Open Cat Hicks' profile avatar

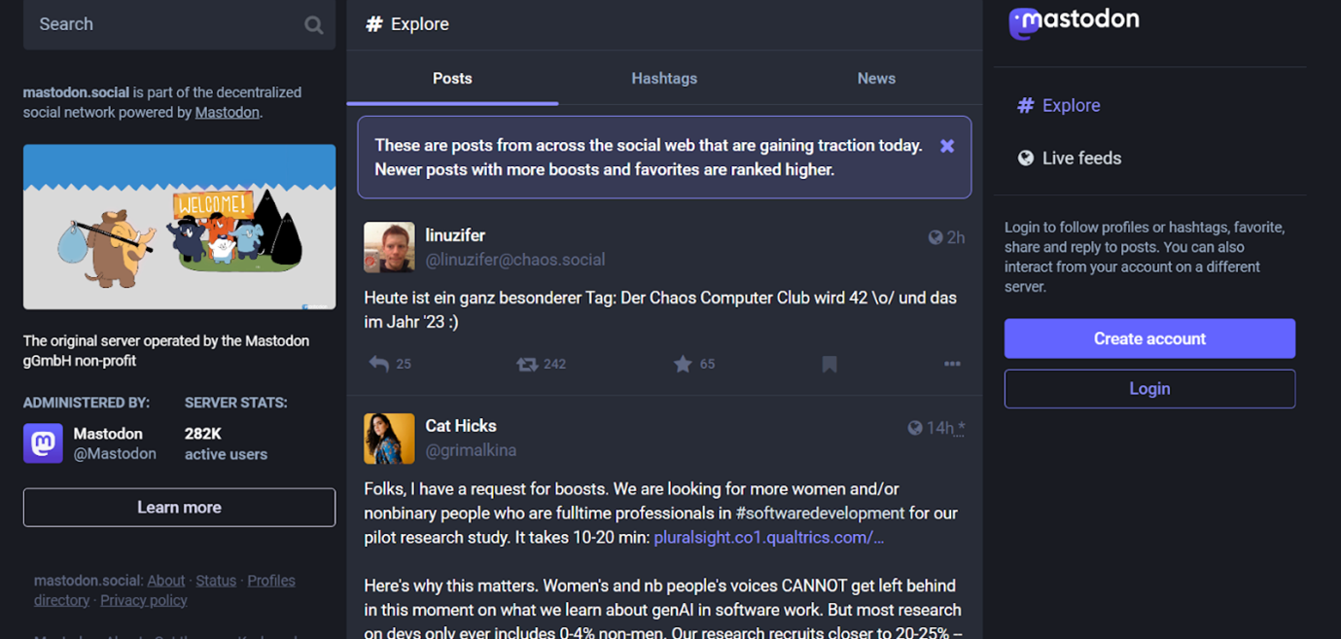click(x=389, y=439)
